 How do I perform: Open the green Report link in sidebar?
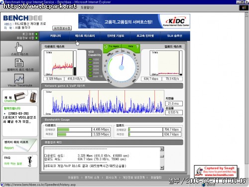coord(9,148)
